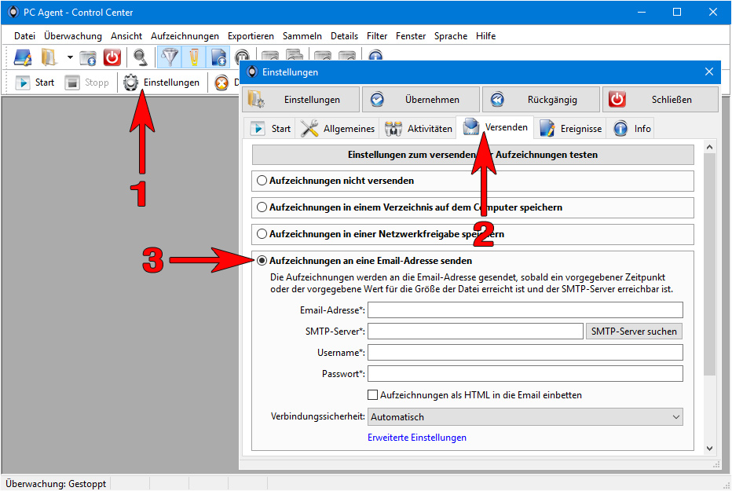
Task: Click the Passwort input field
Action: point(525,373)
